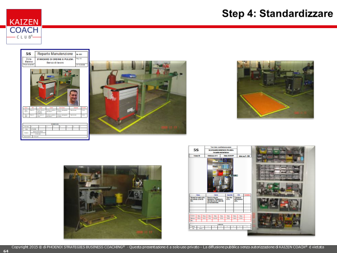
Task: Click the "5S" label on the maintenance sheet
Action: coord(29,54)
